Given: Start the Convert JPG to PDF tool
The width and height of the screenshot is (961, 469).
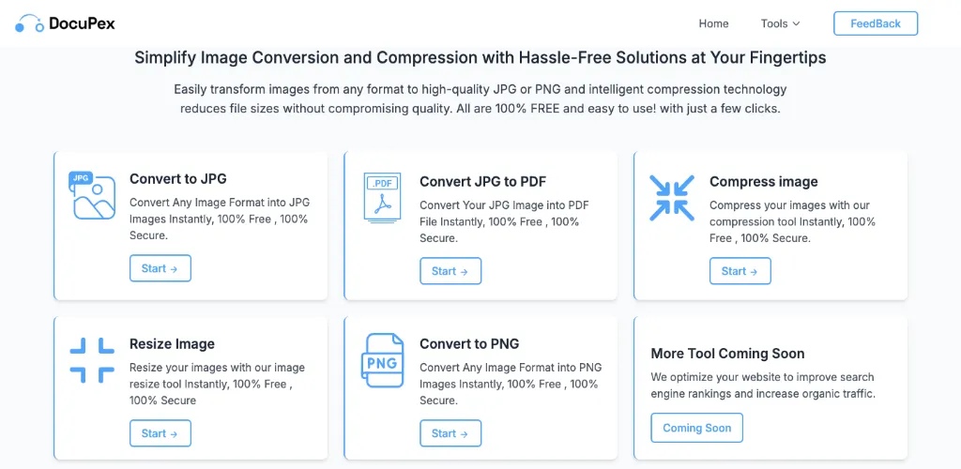Looking at the screenshot, I should 450,271.
